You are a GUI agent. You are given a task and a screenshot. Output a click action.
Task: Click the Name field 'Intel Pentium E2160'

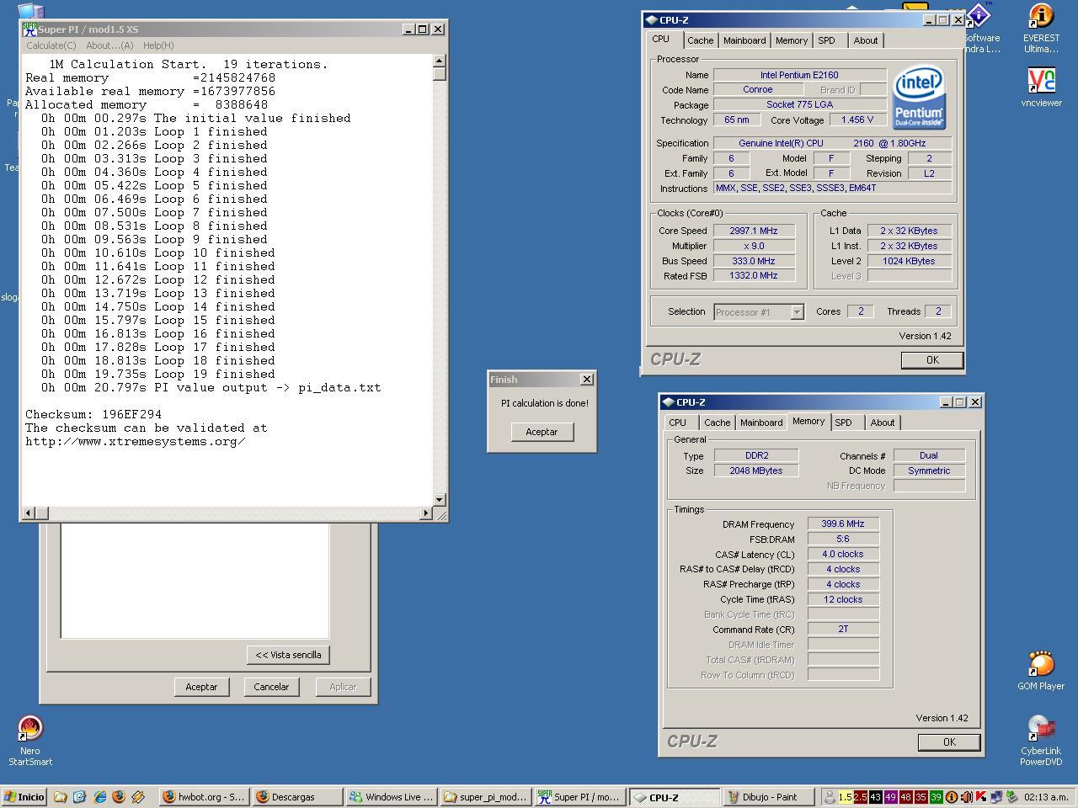click(799, 75)
